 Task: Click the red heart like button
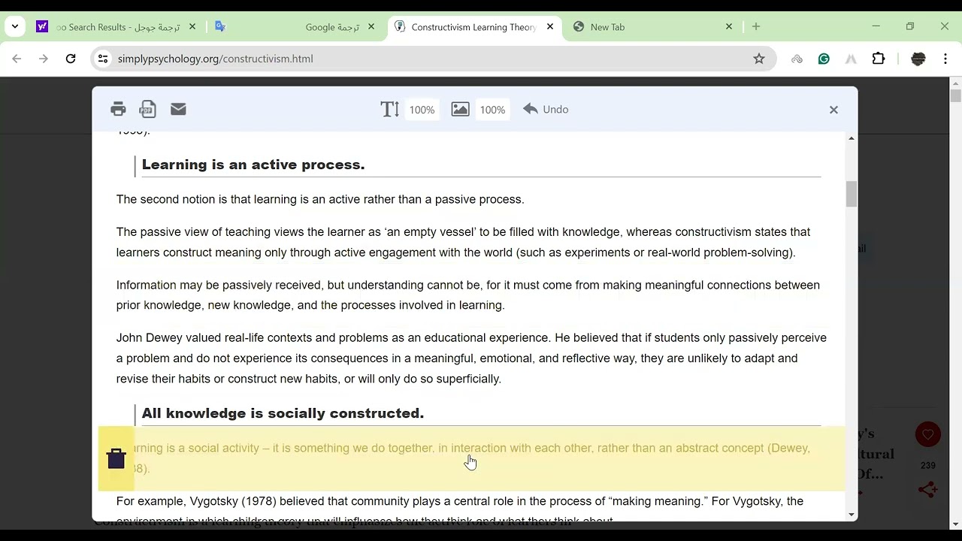[x=928, y=434]
